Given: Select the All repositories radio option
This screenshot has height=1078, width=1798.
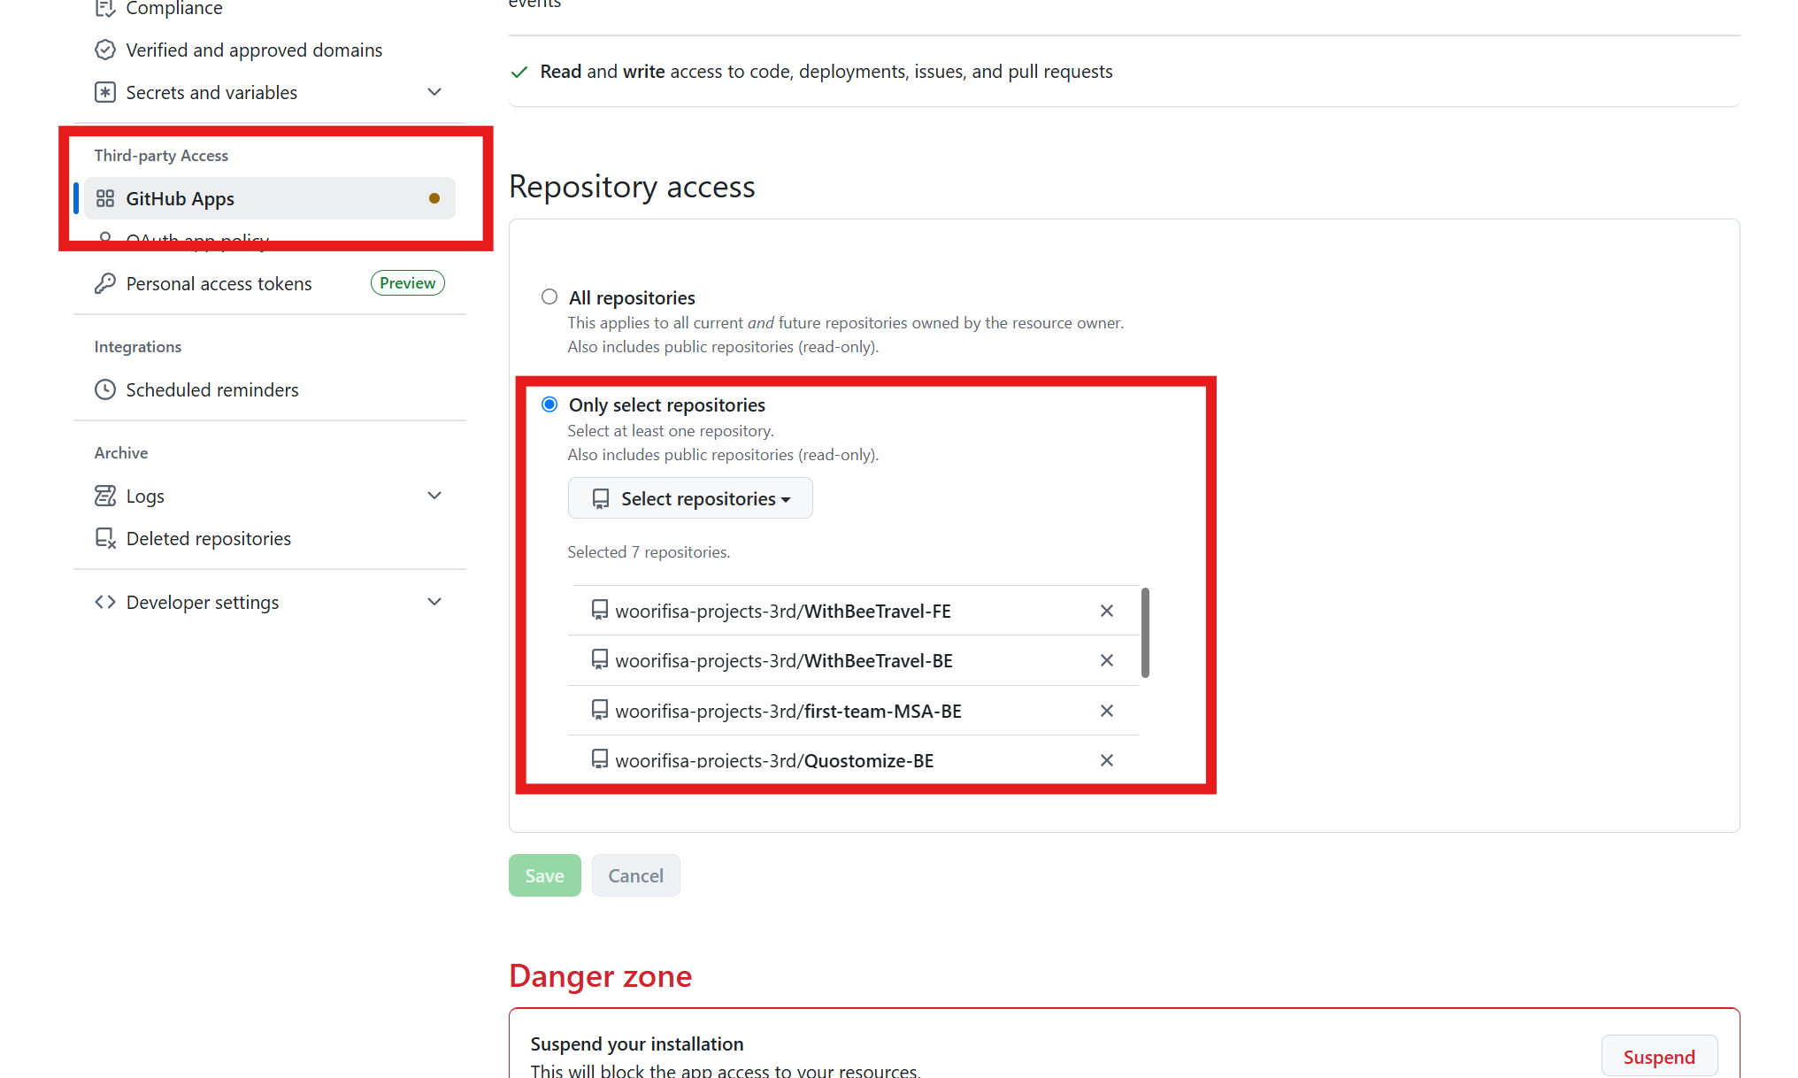Looking at the screenshot, I should (549, 296).
